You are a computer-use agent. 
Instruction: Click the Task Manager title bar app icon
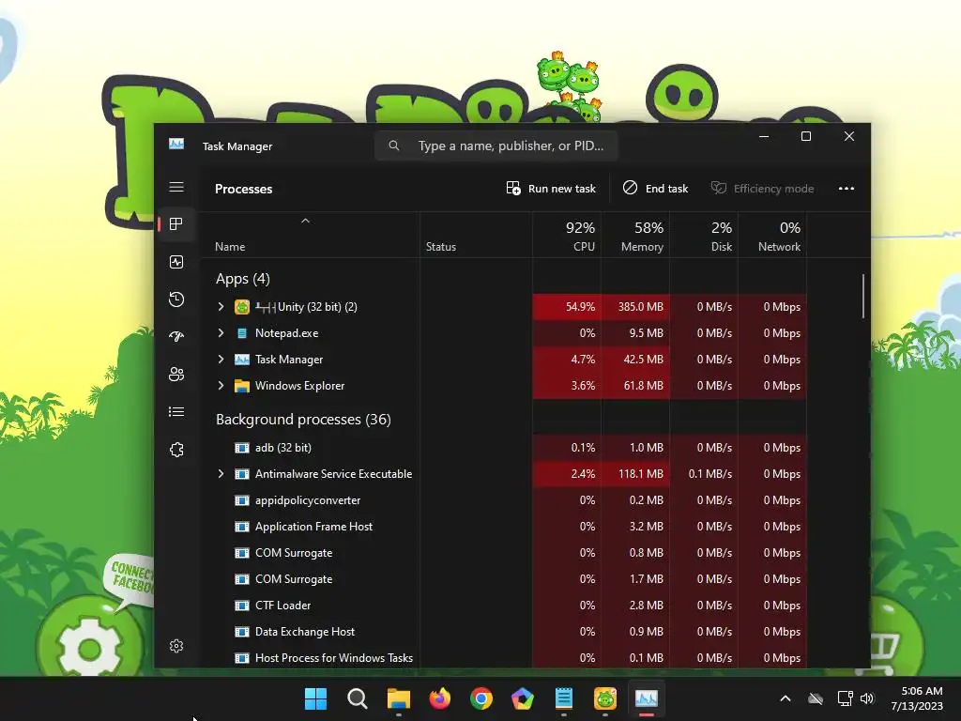(x=176, y=144)
